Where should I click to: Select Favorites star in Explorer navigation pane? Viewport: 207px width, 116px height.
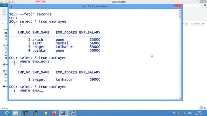4,29
